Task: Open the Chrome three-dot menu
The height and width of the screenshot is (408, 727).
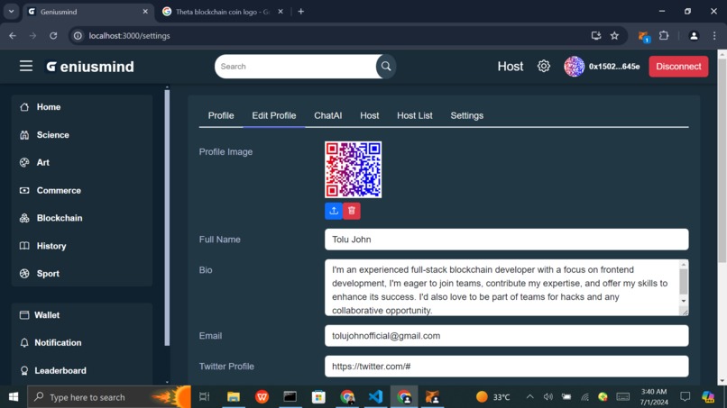Action: coord(714,36)
